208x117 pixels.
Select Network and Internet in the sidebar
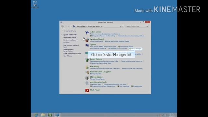tap(70, 37)
